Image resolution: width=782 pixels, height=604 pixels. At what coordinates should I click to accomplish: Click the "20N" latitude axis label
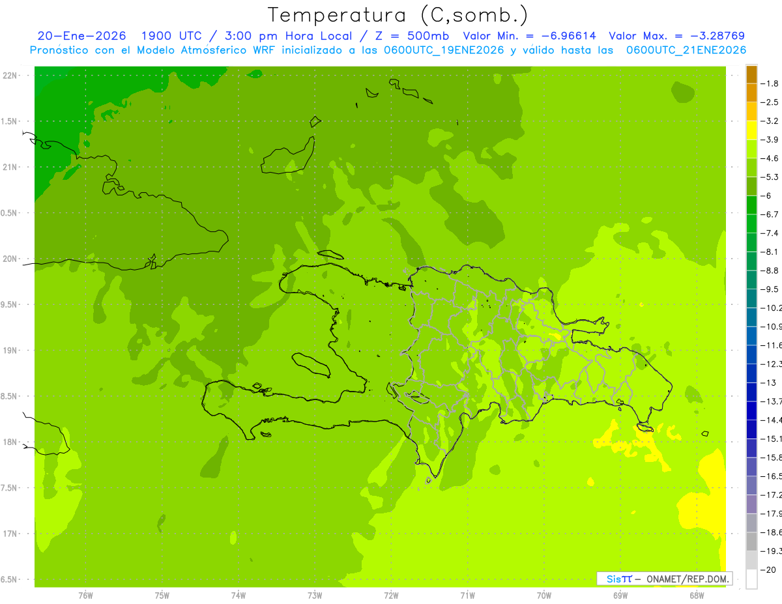(x=11, y=259)
